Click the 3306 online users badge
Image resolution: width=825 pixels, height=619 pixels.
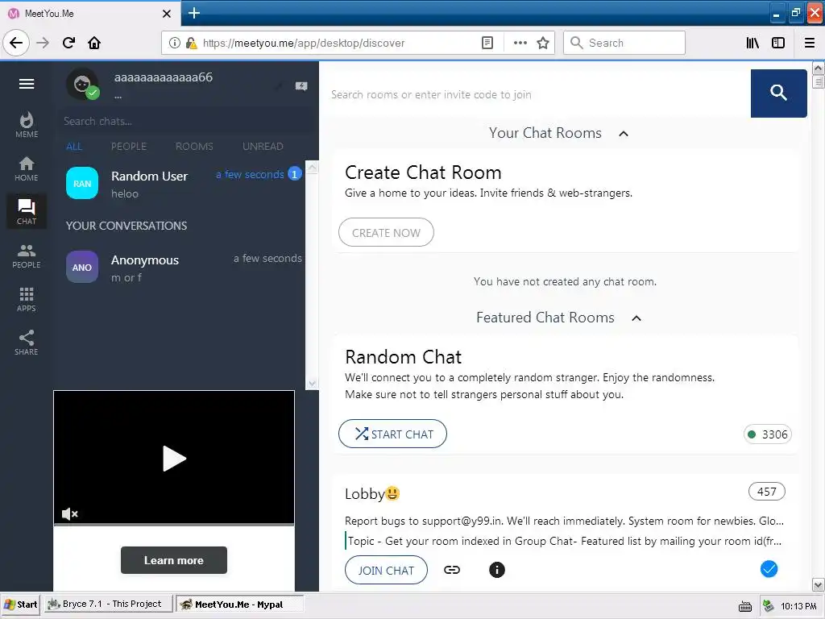pyautogui.click(x=768, y=434)
